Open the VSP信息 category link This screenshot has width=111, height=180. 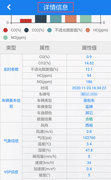pos(11,172)
